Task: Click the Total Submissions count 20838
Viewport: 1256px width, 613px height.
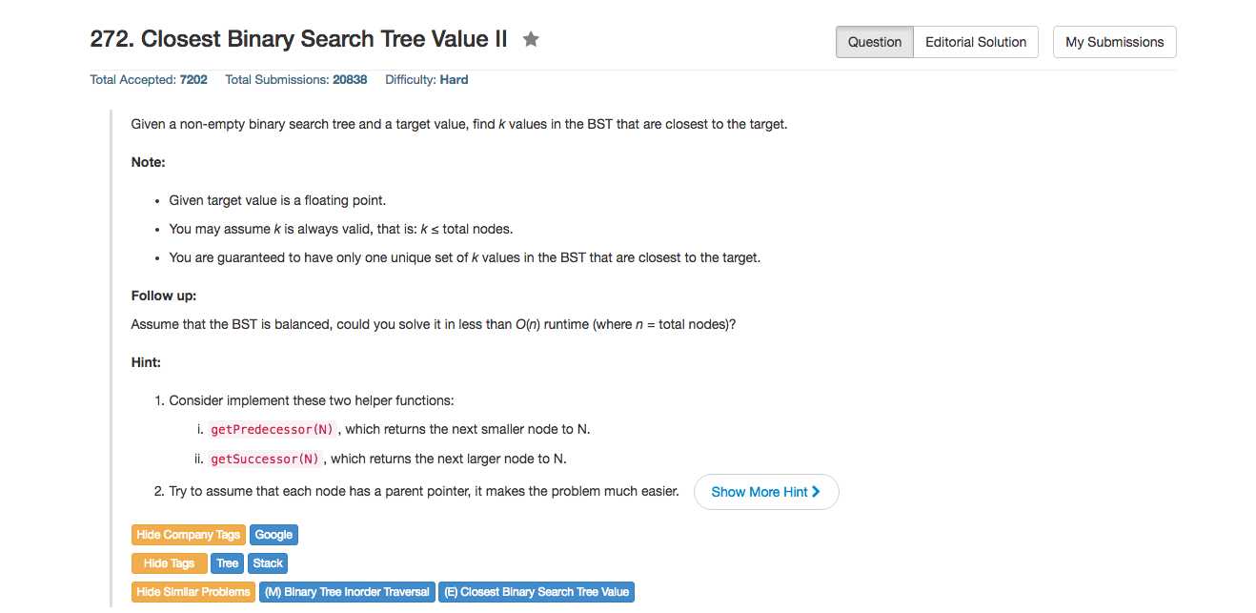Action: point(350,79)
